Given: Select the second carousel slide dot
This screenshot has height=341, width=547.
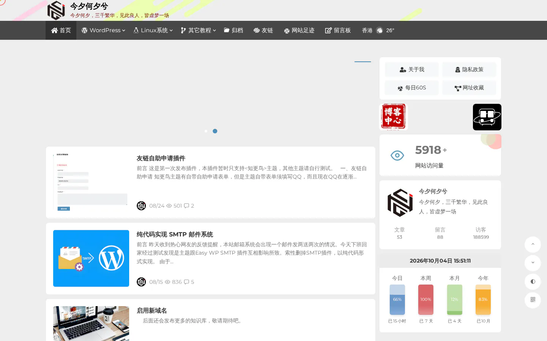Looking at the screenshot, I should [x=215, y=131].
